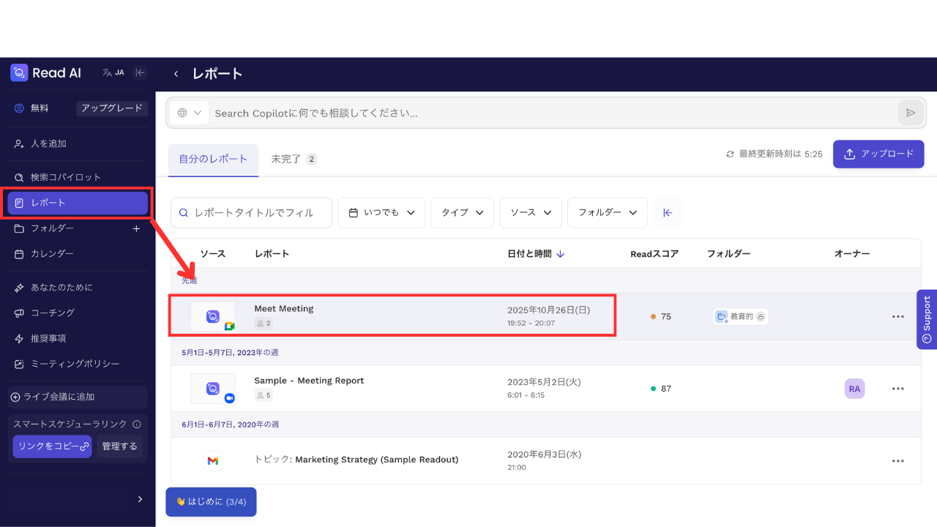Open the いつでも date filter dropdown
This screenshot has height=527, width=937.
(x=381, y=212)
